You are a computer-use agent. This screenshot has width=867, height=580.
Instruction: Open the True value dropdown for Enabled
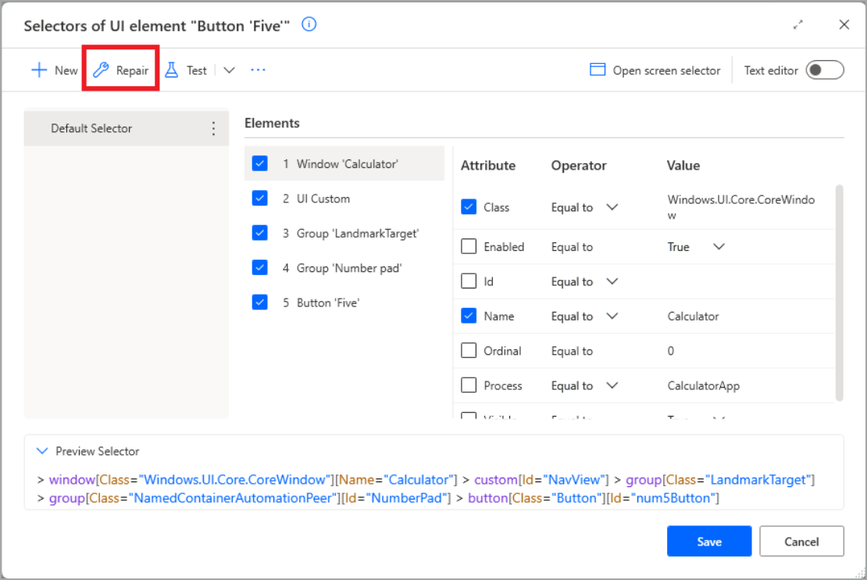pyautogui.click(x=718, y=246)
